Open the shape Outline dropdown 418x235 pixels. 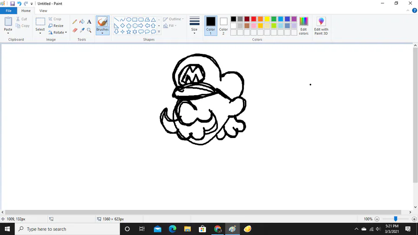pos(173,19)
